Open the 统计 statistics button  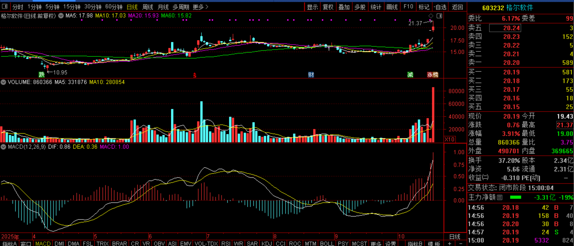376,7
